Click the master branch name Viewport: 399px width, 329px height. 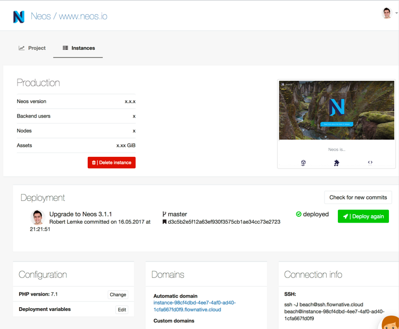[x=177, y=214]
